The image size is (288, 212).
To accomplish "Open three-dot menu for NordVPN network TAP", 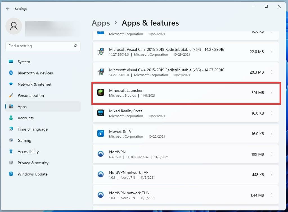I will point(272,174).
